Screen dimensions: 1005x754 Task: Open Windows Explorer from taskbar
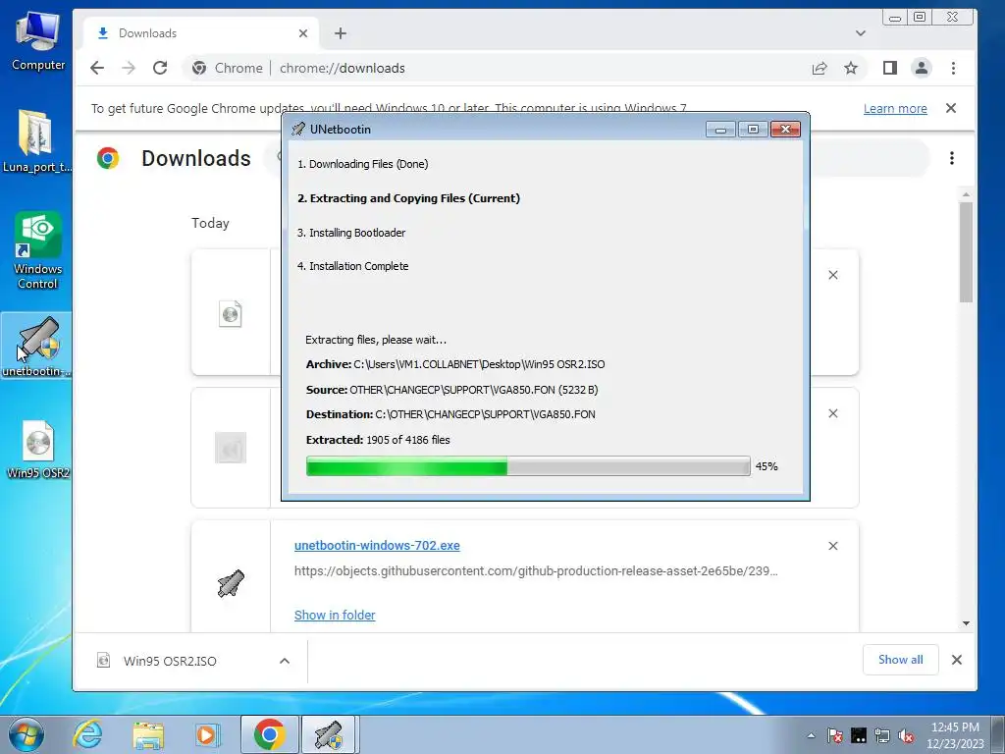click(x=148, y=734)
